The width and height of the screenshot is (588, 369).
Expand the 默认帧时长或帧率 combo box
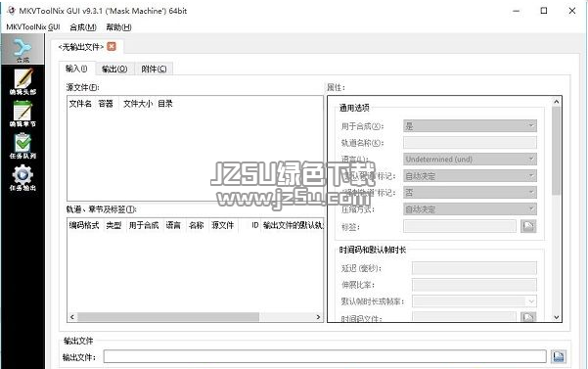[475, 300]
